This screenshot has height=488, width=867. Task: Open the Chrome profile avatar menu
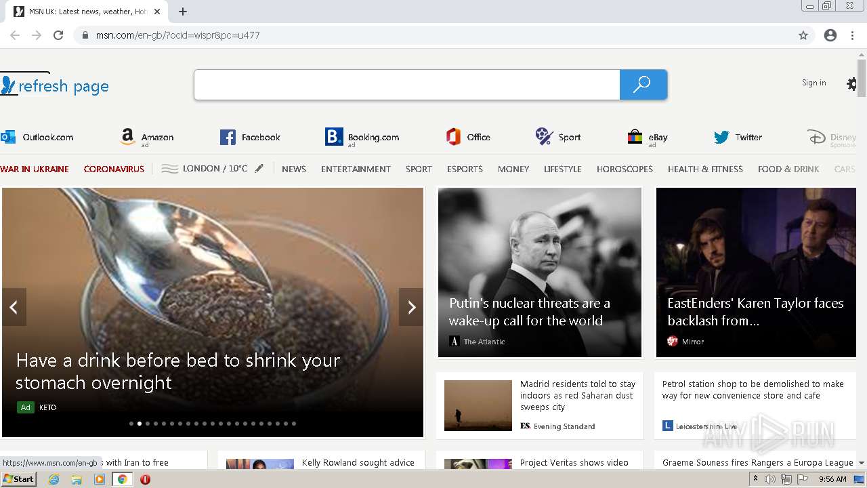click(x=830, y=35)
